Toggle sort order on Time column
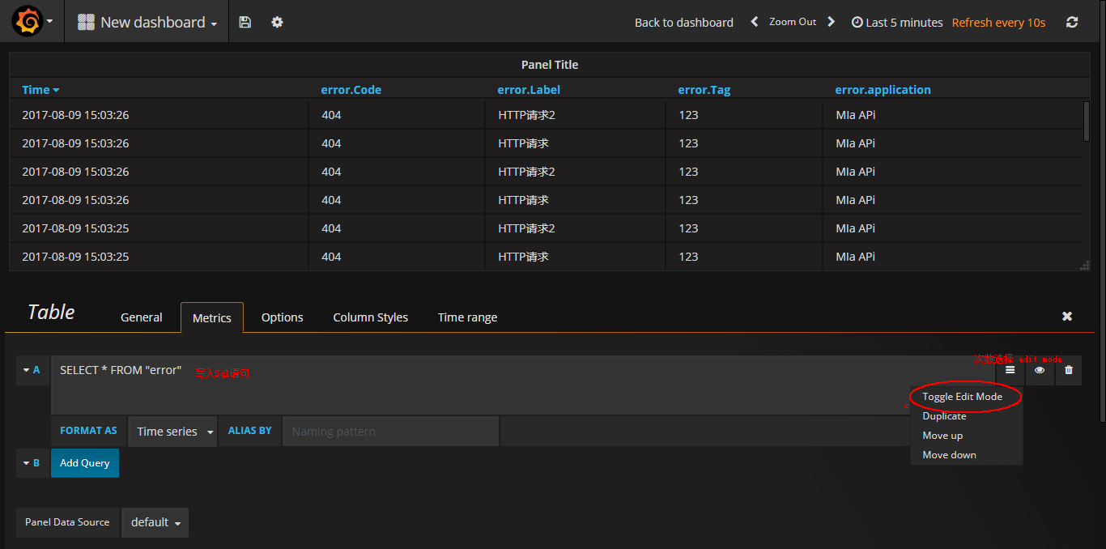The height and width of the screenshot is (549, 1106). tap(40, 89)
